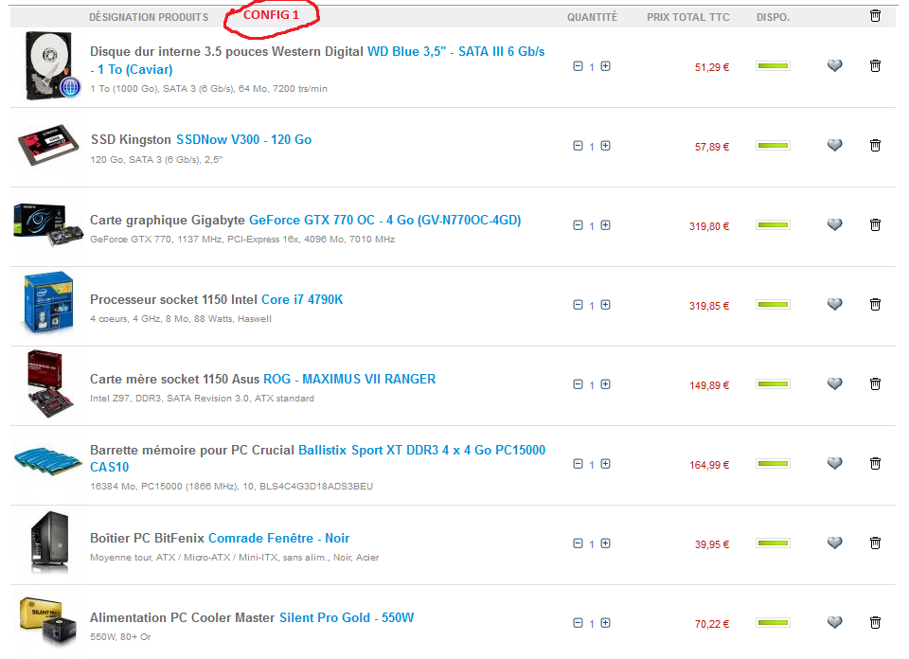Screen dimensions: 909x659
Task: Add WD Blue hard drive to wishlist heart
Action: pyautogui.click(x=834, y=65)
